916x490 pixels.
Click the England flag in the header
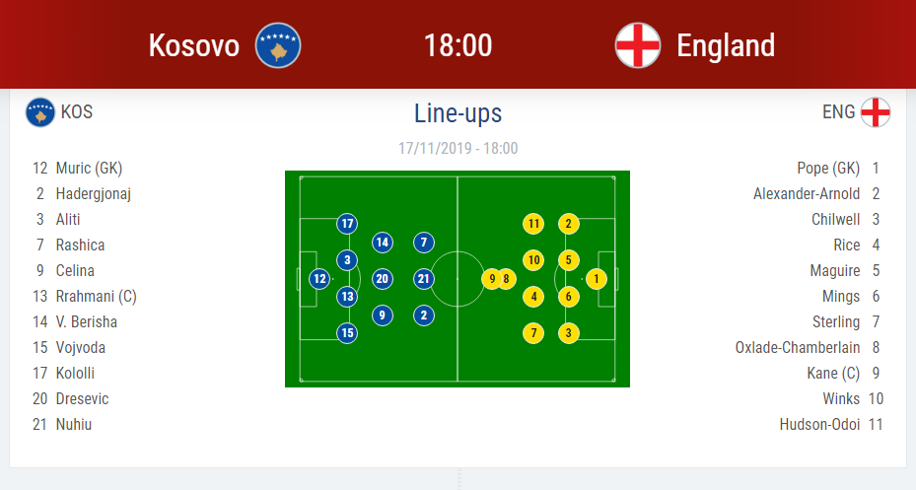(638, 45)
